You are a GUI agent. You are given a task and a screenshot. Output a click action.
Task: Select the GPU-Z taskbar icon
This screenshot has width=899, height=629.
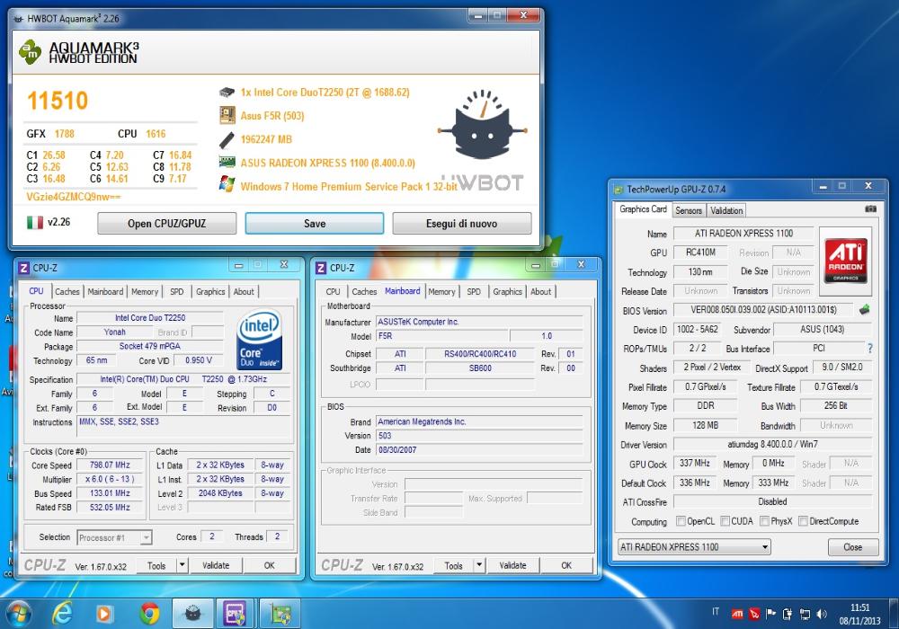coord(280,614)
